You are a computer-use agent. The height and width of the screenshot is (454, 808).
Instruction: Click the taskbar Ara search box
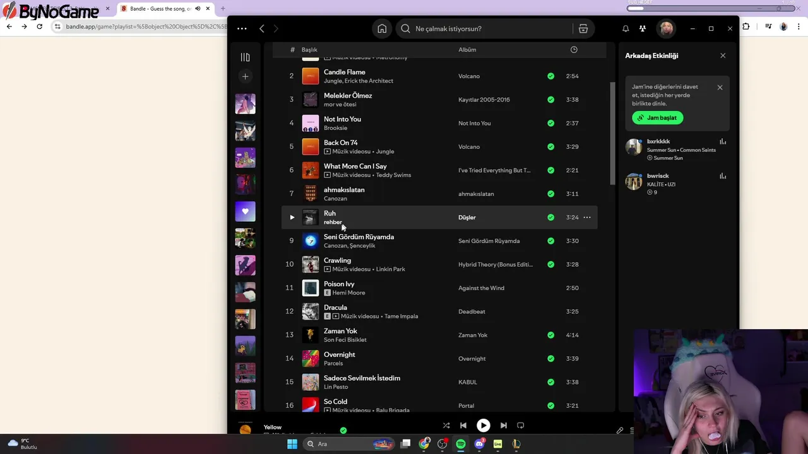(349, 444)
